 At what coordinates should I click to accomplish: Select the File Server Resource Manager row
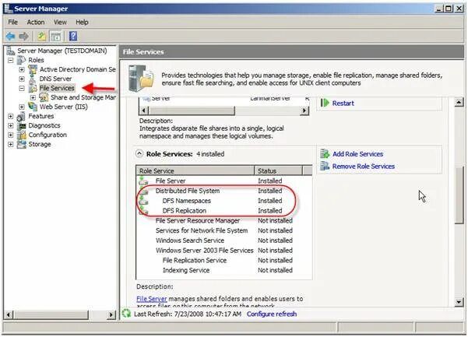pyautogui.click(x=224, y=221)
